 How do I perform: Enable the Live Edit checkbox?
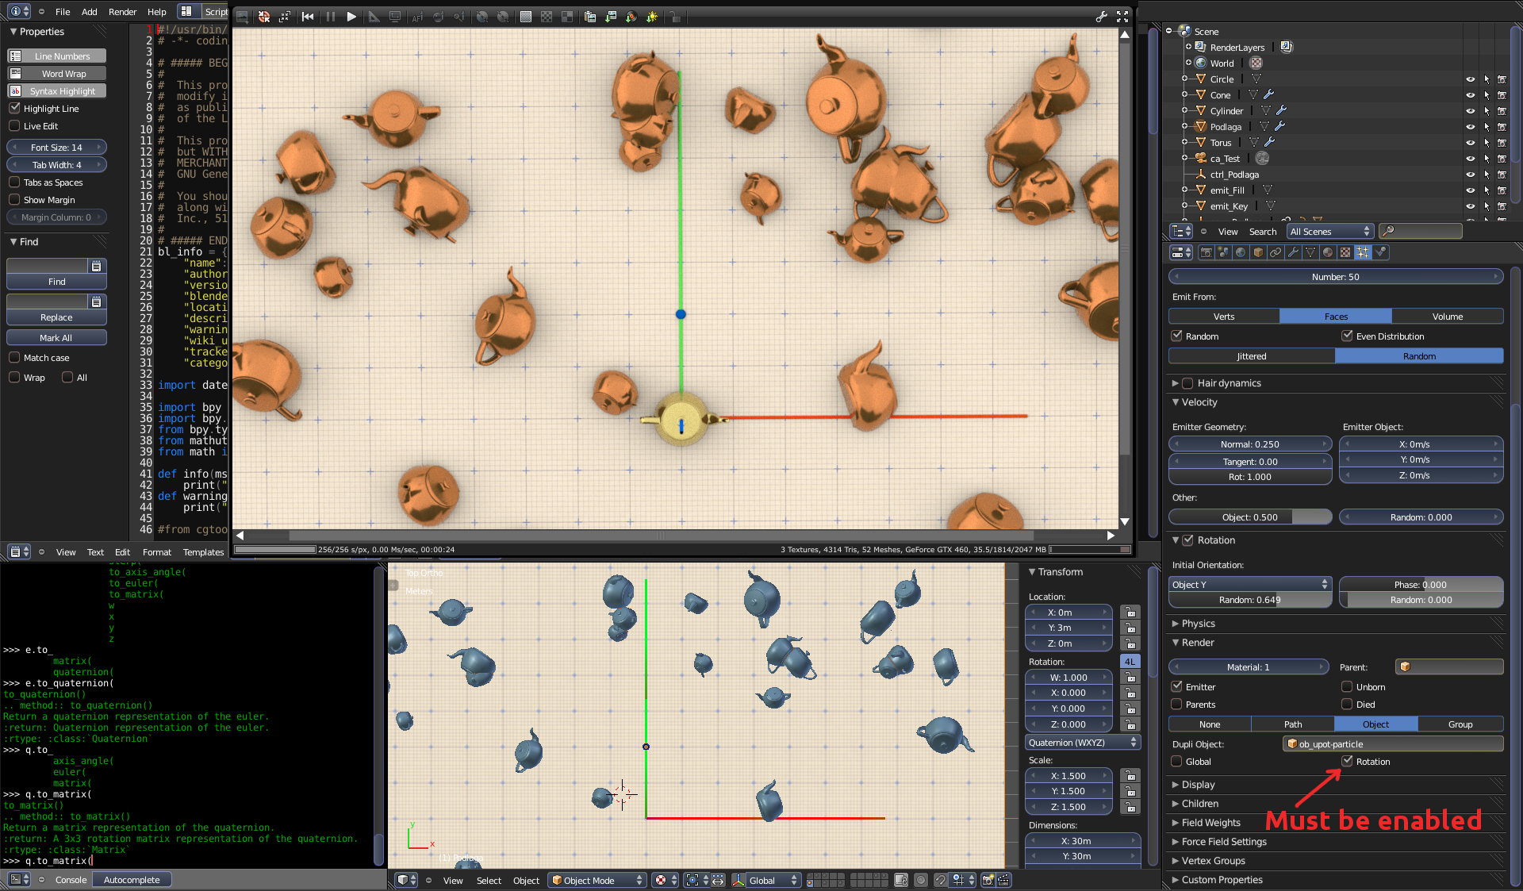click(x=14, y=126)
